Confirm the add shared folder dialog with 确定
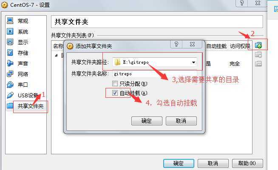278x170 pixels. (147, 121)
